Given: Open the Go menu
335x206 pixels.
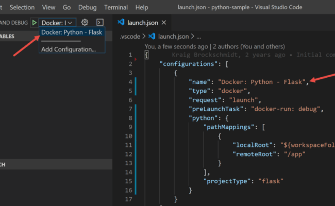Looking at the screenshot, I should (66, 8).
